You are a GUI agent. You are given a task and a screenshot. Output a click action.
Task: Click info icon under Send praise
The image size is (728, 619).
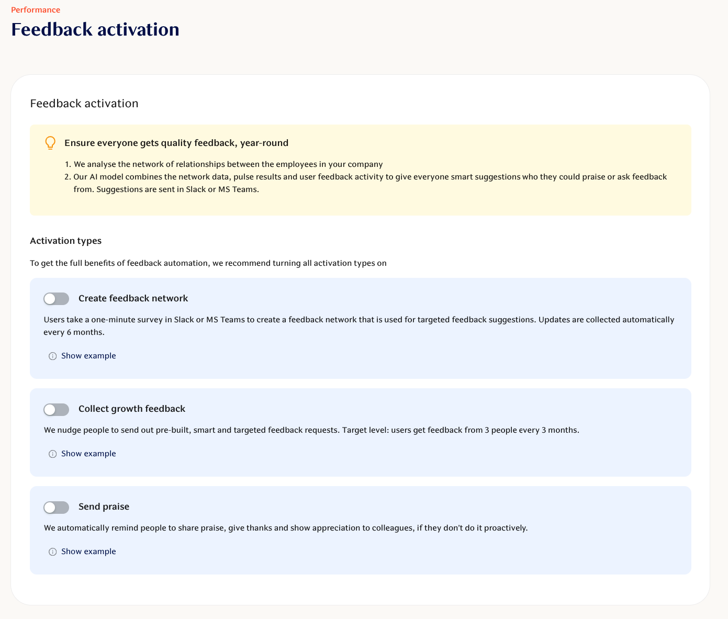click(x=52, y=552)
